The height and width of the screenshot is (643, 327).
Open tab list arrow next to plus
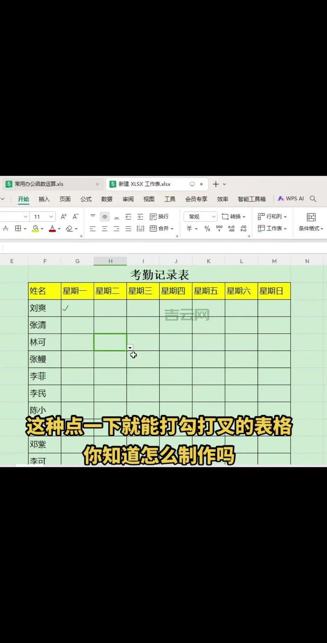(x=224, y=184)
